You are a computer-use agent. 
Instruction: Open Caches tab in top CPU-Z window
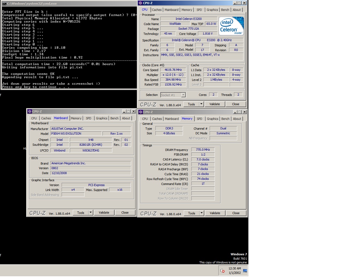pyautogui.click(x=157, y=10)
